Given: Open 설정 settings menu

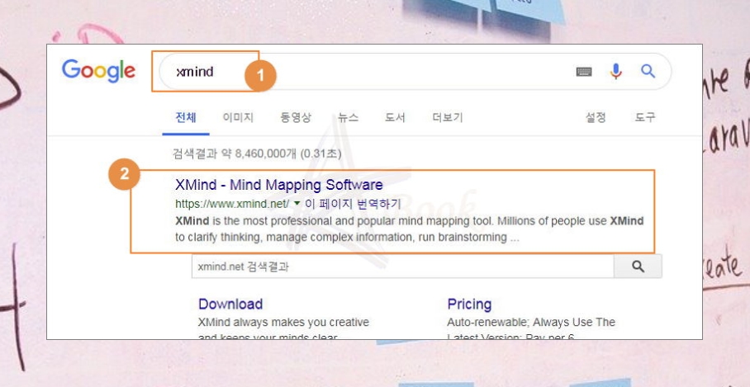Looking at the screenshot, I should point(596,117).
